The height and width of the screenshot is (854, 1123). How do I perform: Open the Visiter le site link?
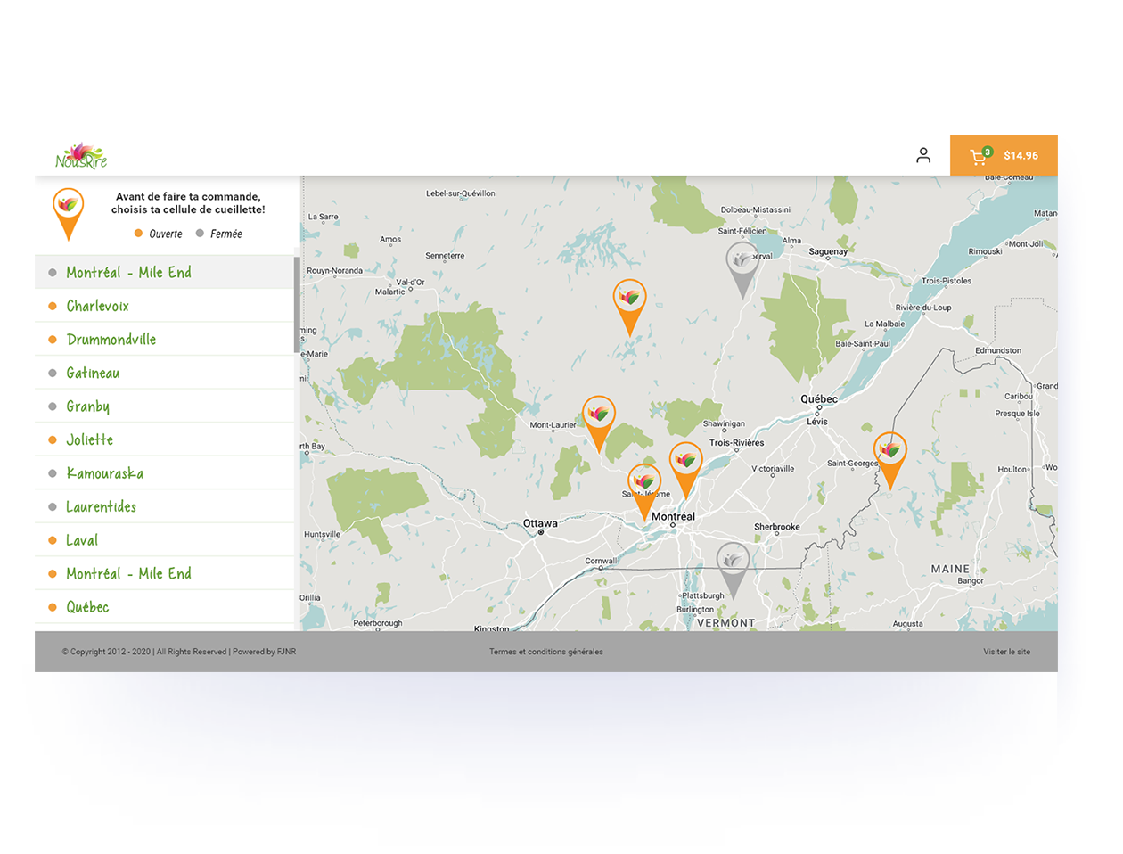point(1006,652)
